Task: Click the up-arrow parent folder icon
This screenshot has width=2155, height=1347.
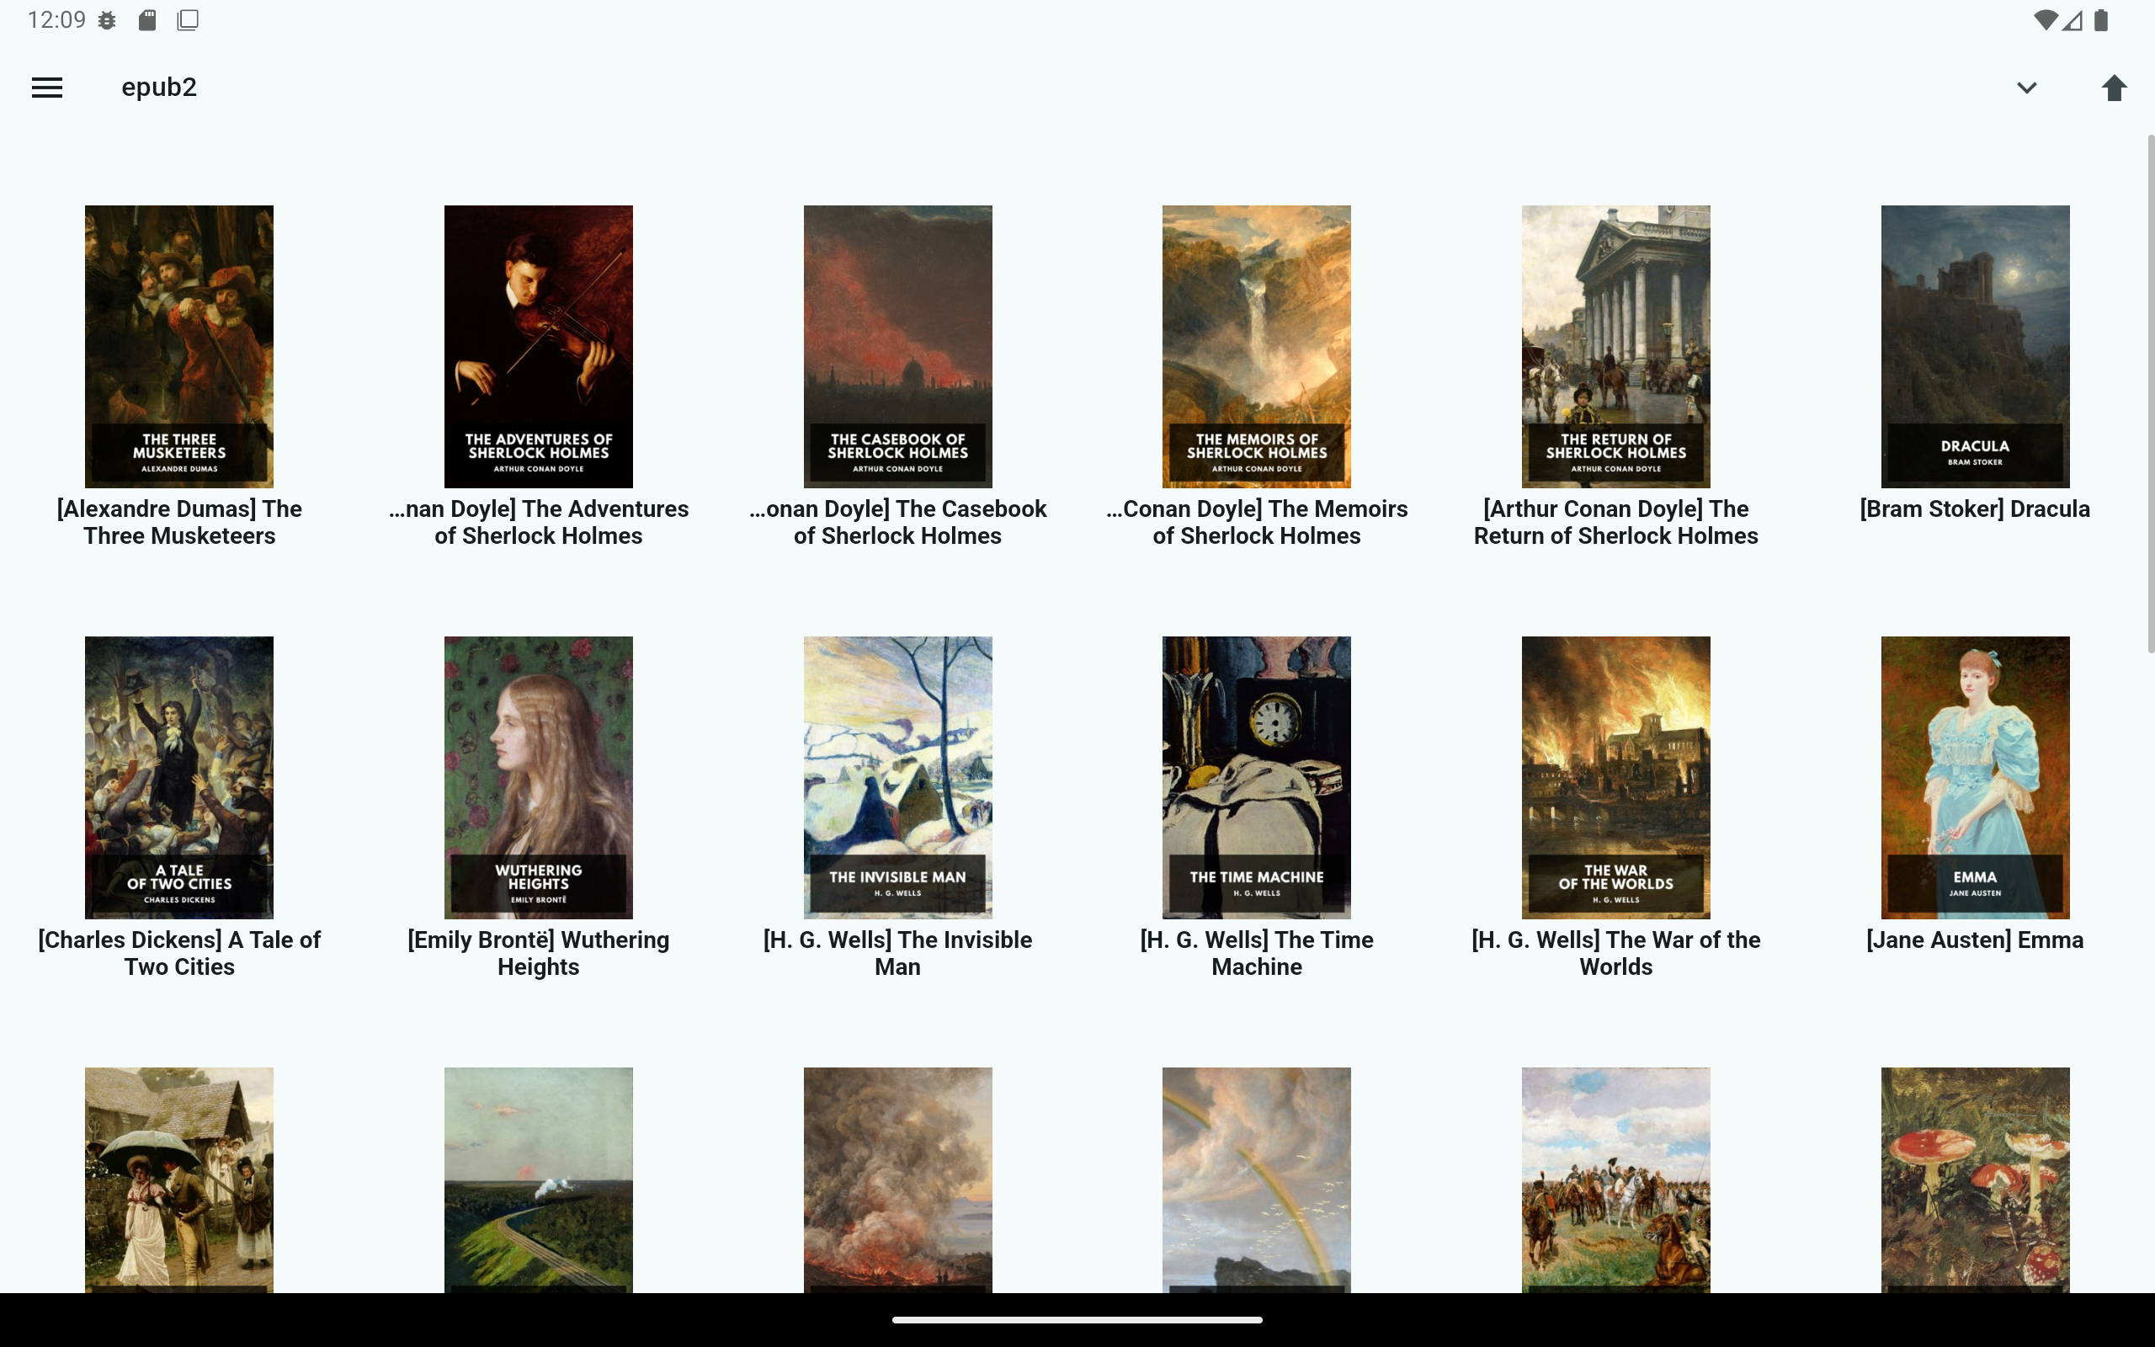Action: pos(2114,88)
